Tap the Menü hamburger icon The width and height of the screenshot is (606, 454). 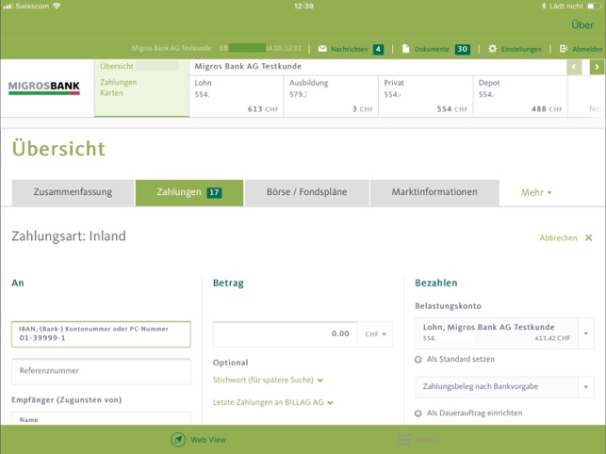(x=404, y=440)
